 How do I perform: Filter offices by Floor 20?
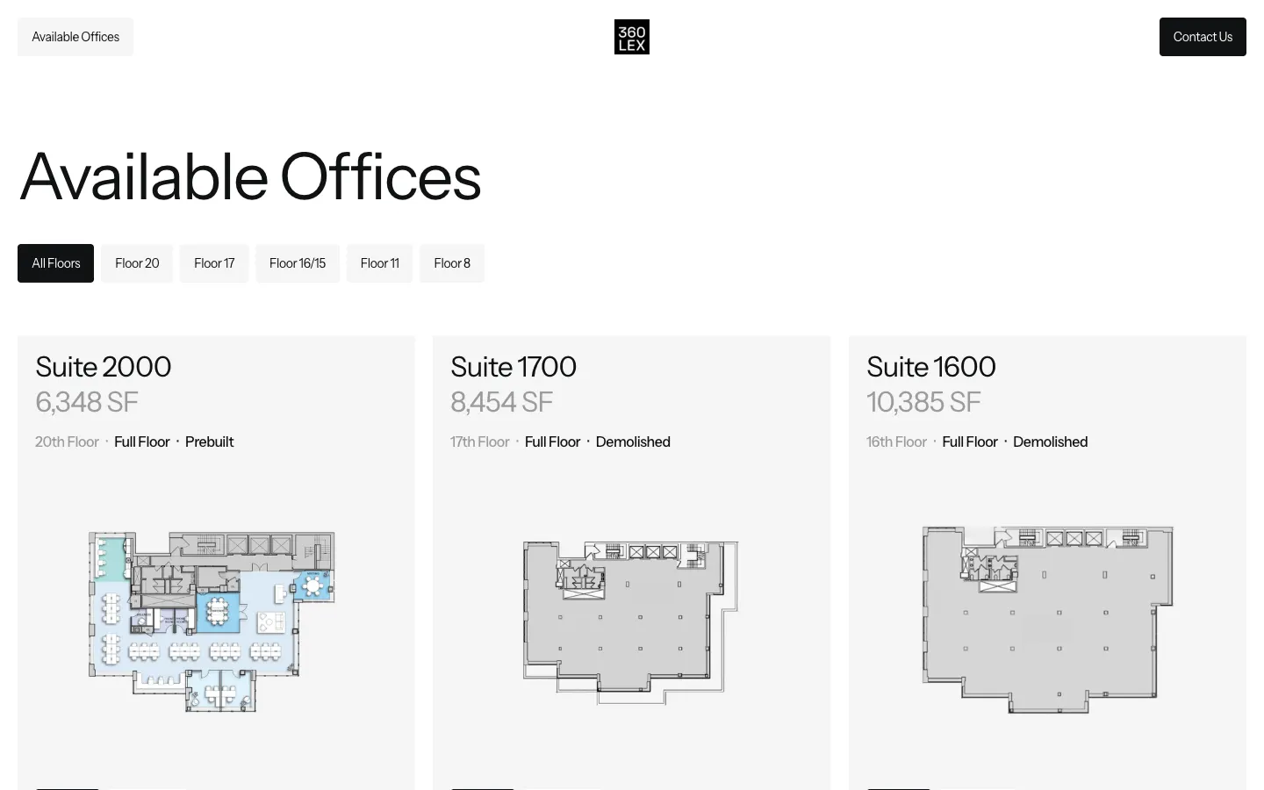137,263
